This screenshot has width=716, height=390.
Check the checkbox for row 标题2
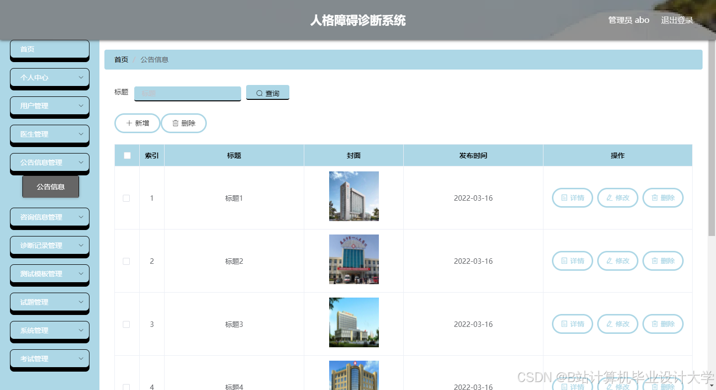[x=126, y=261]
